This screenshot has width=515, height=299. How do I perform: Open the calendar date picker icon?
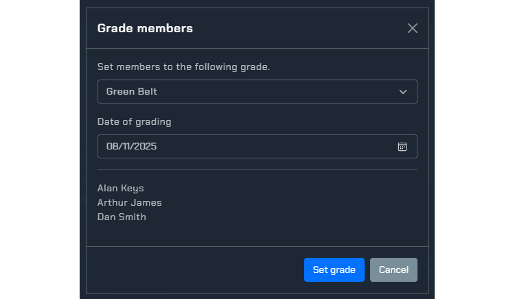point(402,147)
